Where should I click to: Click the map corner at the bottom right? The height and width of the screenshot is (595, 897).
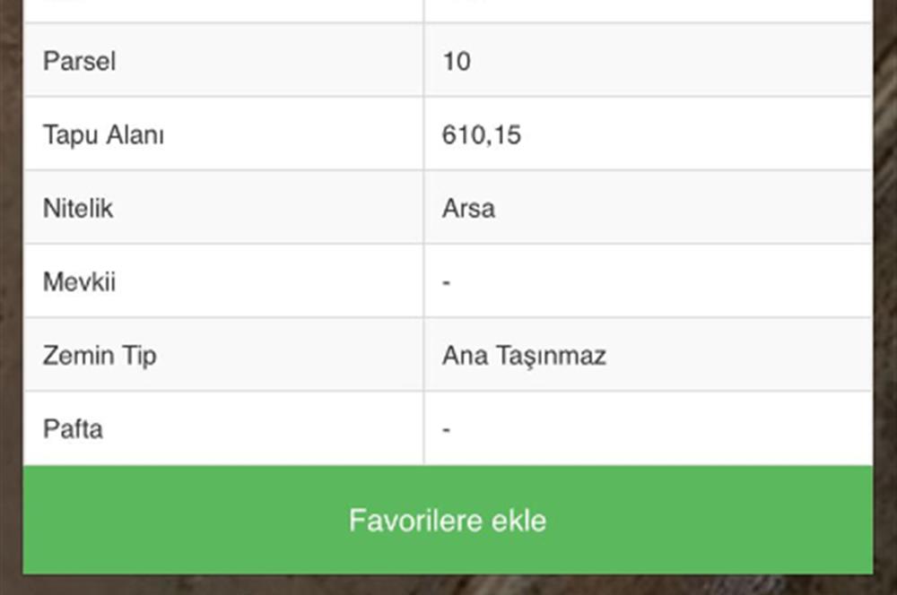click(885, 585)
